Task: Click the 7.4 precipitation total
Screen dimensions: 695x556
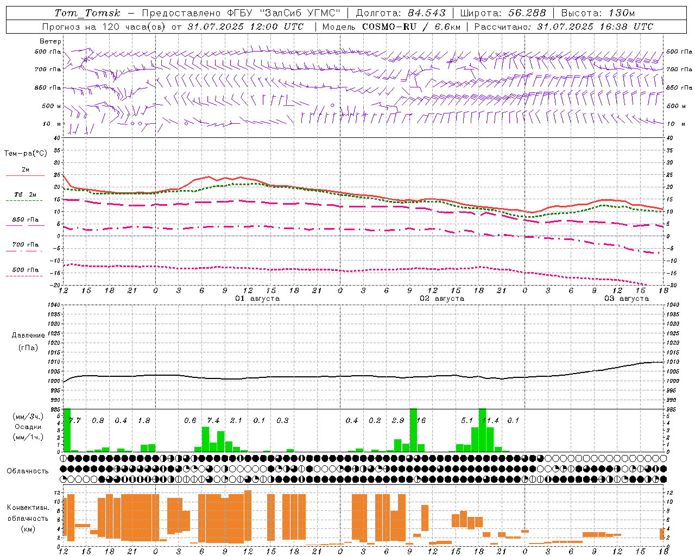Action: click(213, 421)
